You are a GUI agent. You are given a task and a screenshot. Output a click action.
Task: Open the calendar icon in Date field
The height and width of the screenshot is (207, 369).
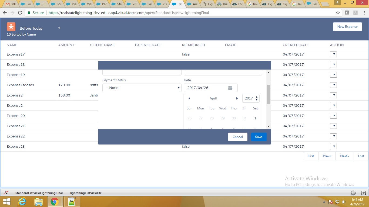click(230, 88)
